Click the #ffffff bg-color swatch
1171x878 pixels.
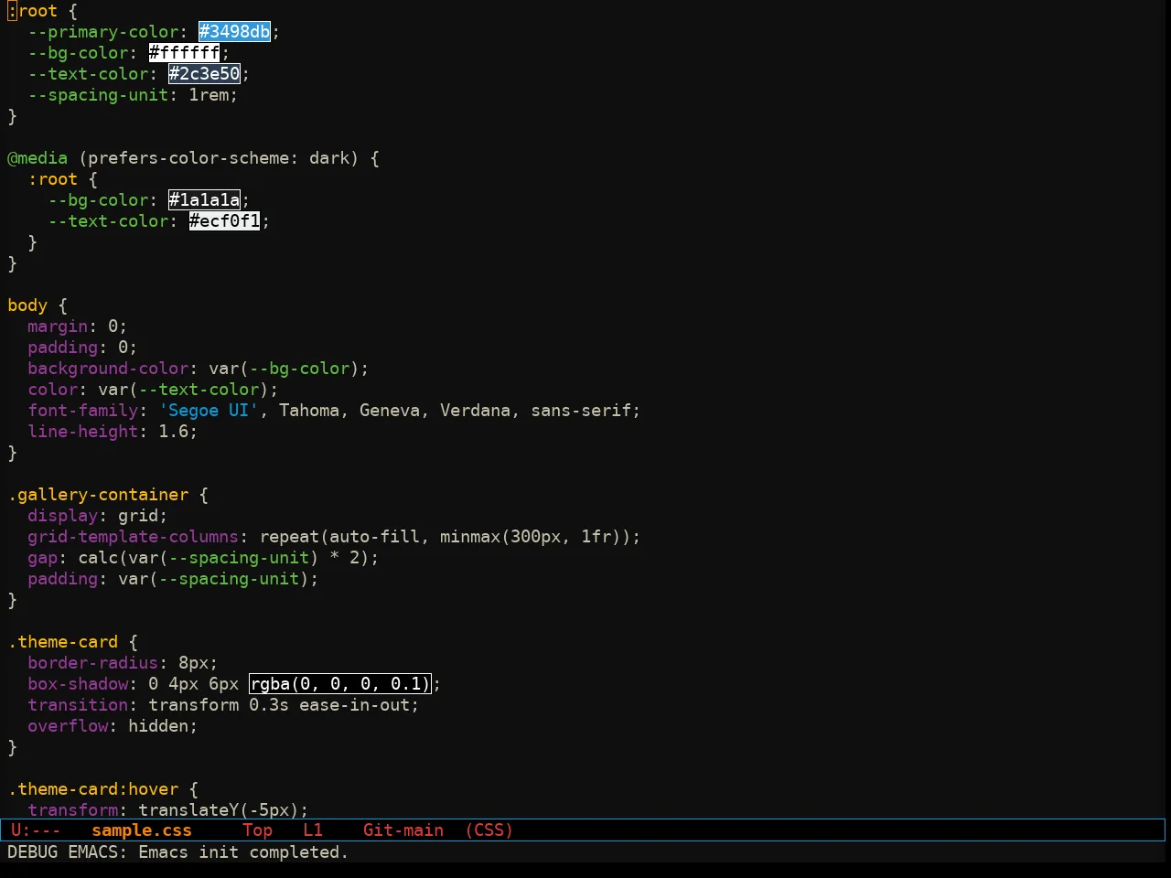pyautogui.click(x=185, y=53)
